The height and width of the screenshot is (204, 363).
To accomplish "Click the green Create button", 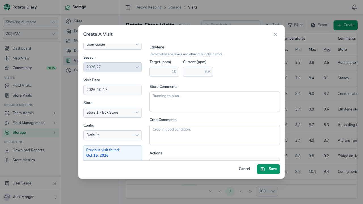I will (345, 25).
